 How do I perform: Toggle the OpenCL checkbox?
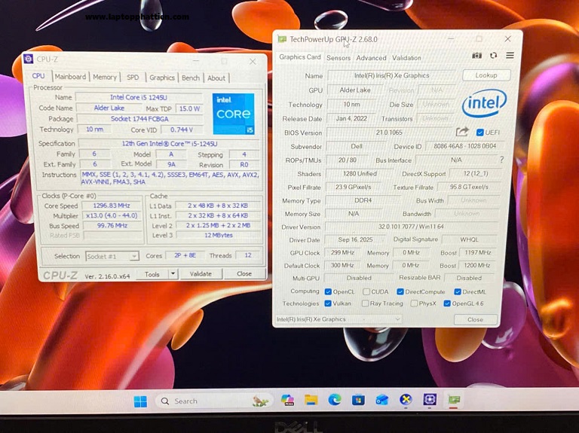[328, 291]
